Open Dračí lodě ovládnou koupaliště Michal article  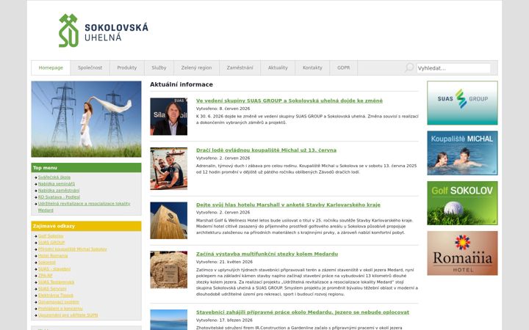click(266, 150)
